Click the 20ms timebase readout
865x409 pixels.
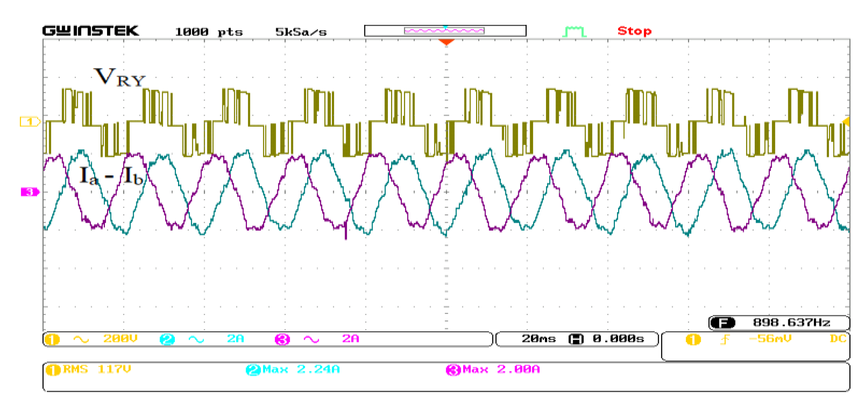pyautogui.click(x=538, y=339)
